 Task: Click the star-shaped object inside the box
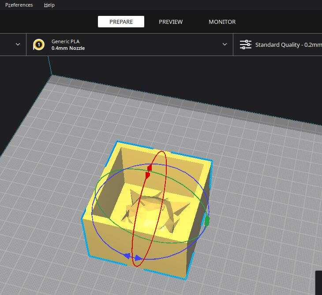pos(154,212)
